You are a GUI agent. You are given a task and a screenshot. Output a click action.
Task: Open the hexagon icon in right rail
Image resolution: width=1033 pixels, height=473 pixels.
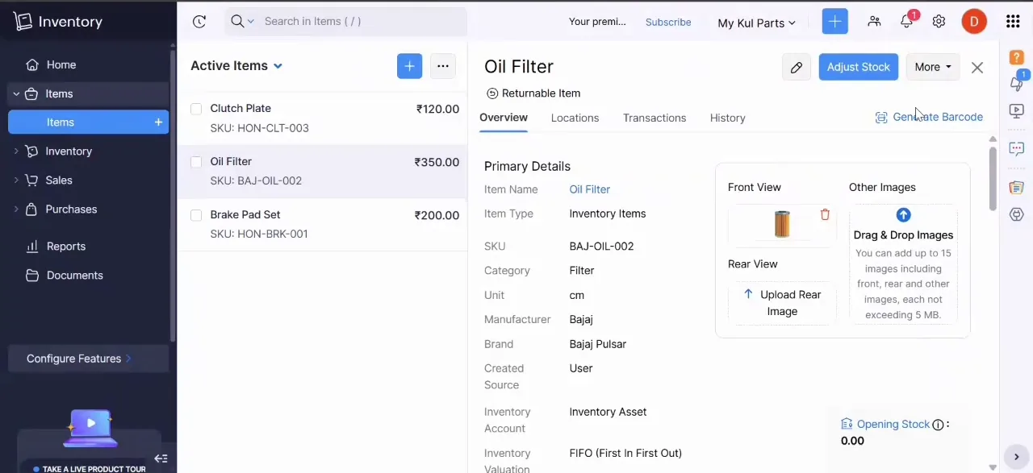click(1017, 214)
